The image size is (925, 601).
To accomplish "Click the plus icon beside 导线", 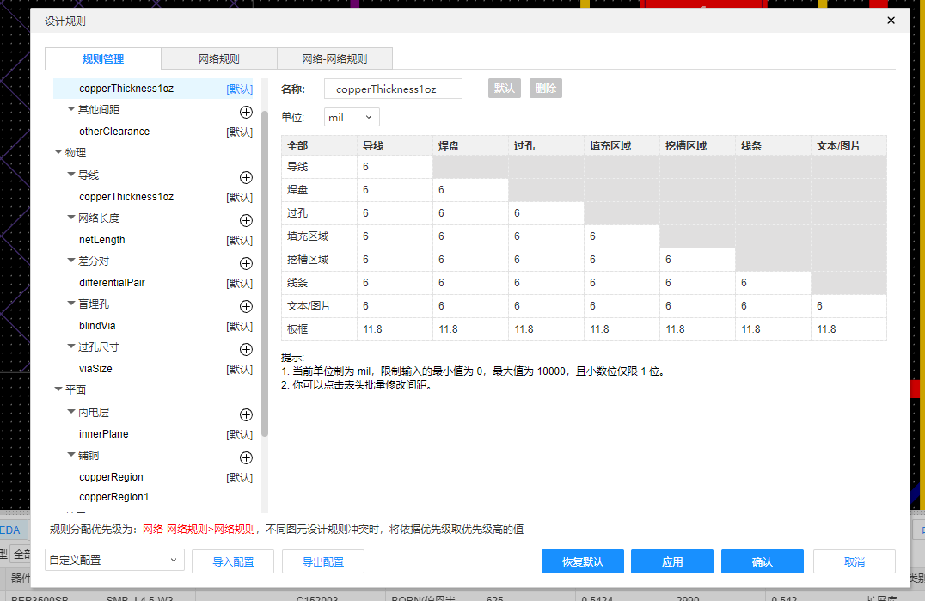I will [246, 177].
